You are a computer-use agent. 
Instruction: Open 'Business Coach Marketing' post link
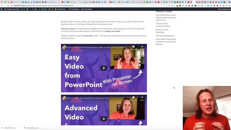(x=162, y=31)
